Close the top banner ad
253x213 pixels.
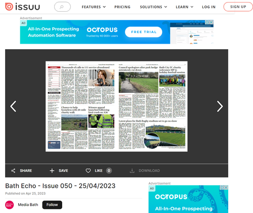point(212,22)
